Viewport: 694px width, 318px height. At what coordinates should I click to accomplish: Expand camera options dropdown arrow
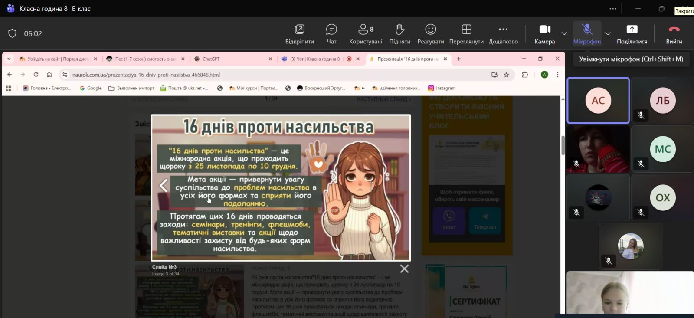[x=564, y=33]
